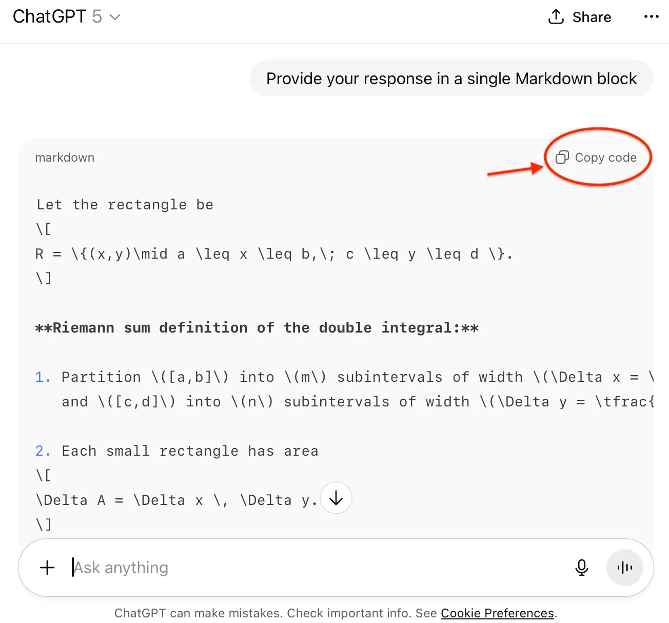
Task: Click the microphone icon to dictate
Action: [x=582, y=568]
